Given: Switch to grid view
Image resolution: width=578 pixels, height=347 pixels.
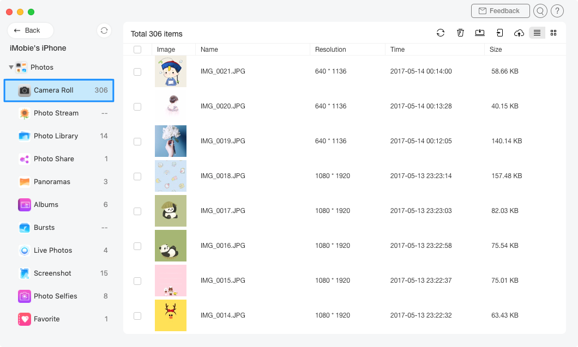Looking at the screenshot, I should pyautogui.click(x=553, y=33).
